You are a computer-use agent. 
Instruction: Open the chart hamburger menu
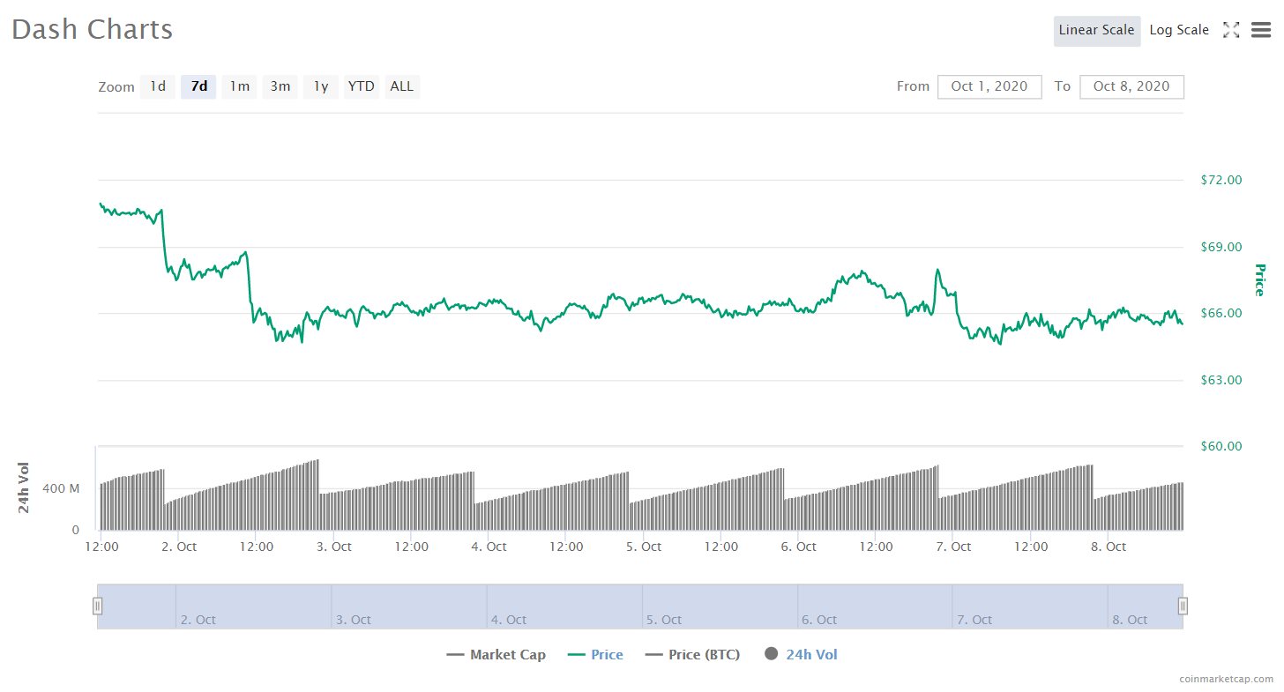tap(1261, 30)
